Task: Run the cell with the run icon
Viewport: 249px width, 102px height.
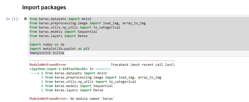Action: pos(25,19)
